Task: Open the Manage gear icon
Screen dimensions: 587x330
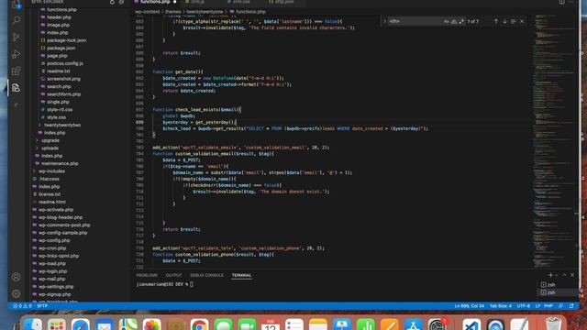Action: [x=17, y=293]
